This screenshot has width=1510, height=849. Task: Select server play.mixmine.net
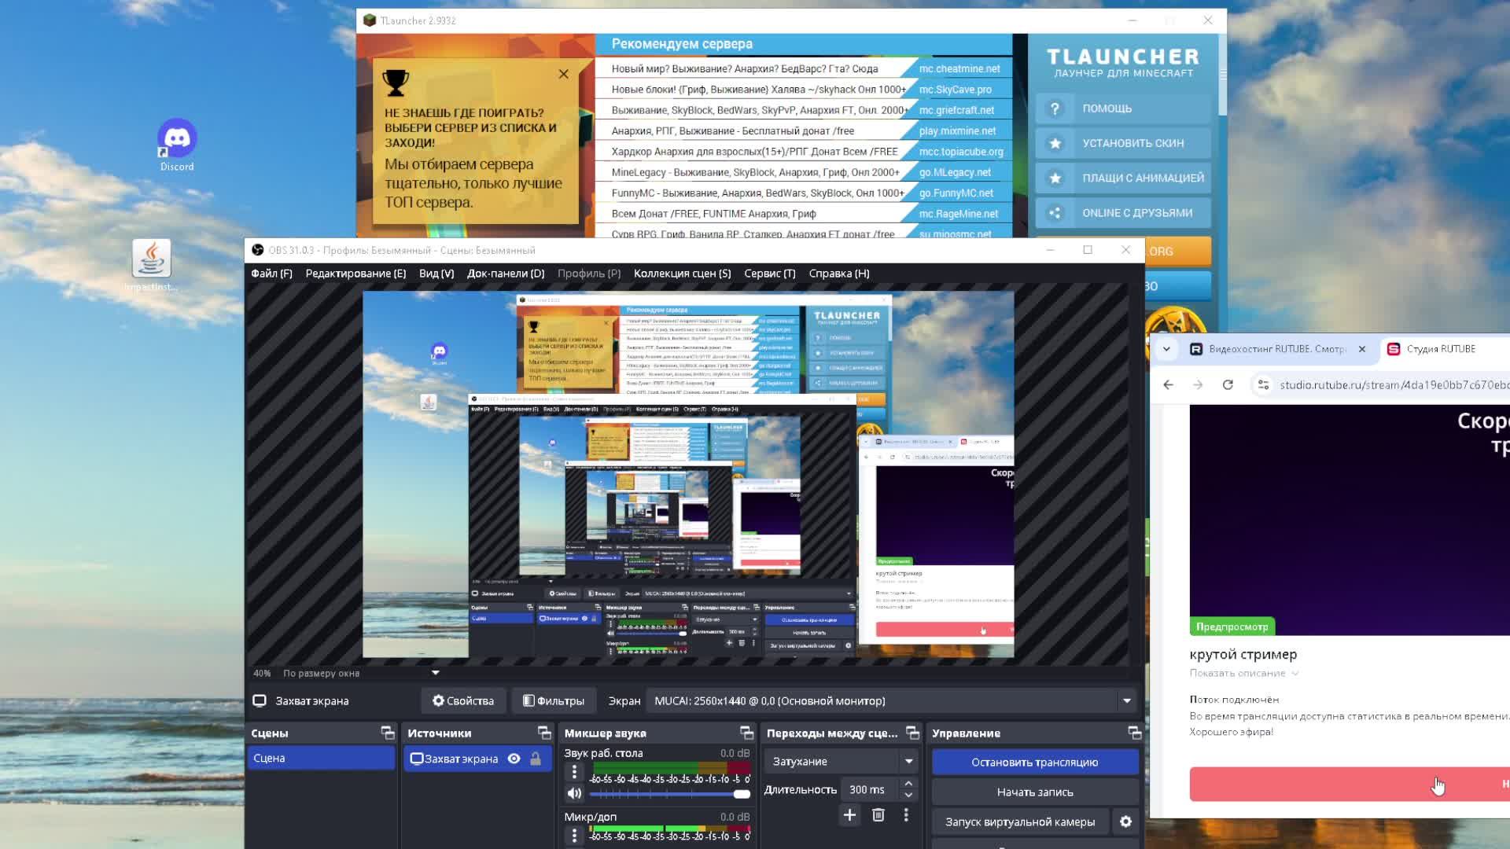(x=957, y=130)
